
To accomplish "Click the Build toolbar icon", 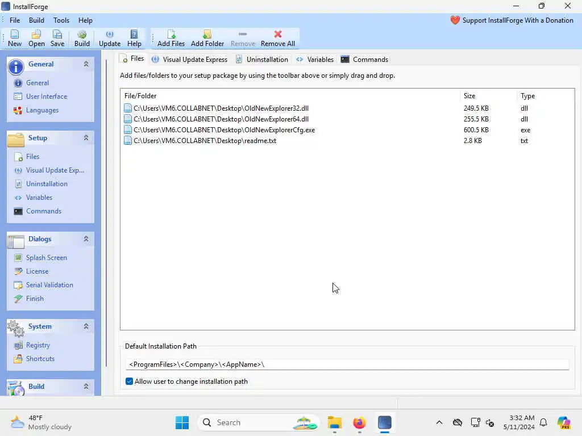I will point(82,39).
